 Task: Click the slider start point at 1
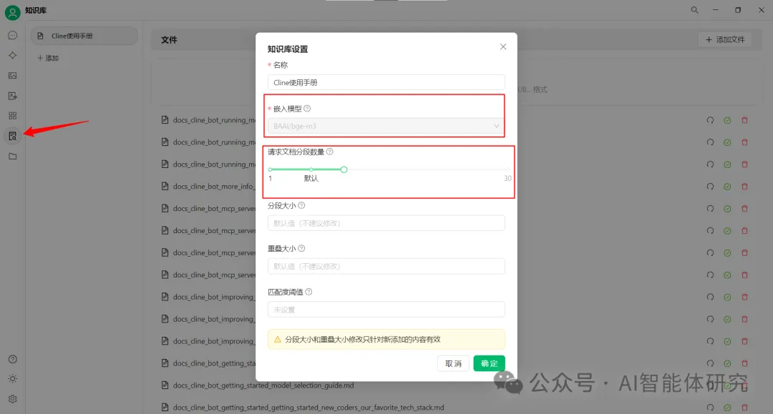pyautogui.click(x=270, y=169)
